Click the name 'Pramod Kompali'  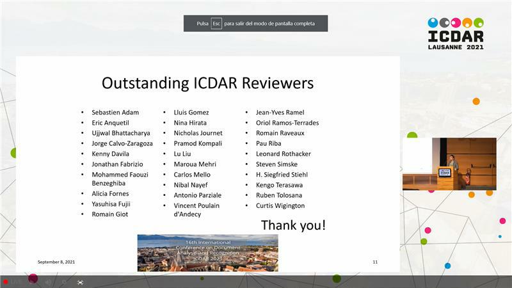198,143
